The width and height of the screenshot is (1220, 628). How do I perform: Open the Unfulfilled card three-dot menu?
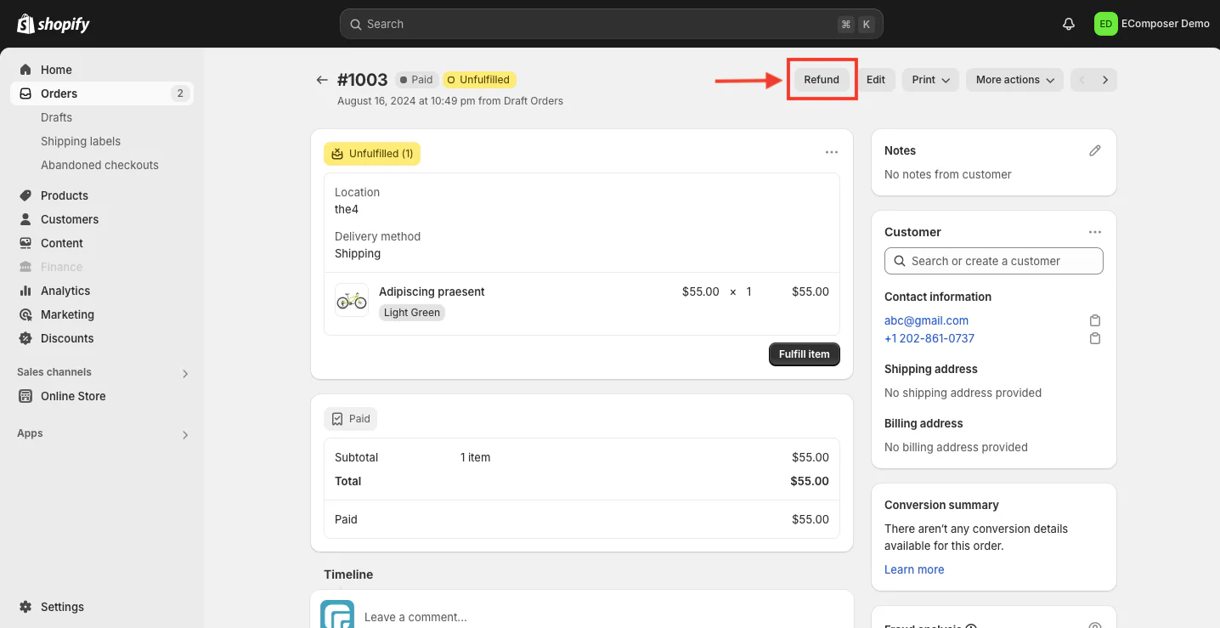[832, 152]
